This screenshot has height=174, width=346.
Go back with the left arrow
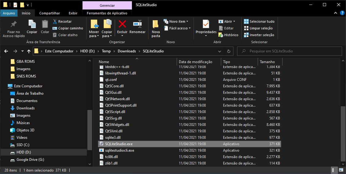[x=6, y=51]
